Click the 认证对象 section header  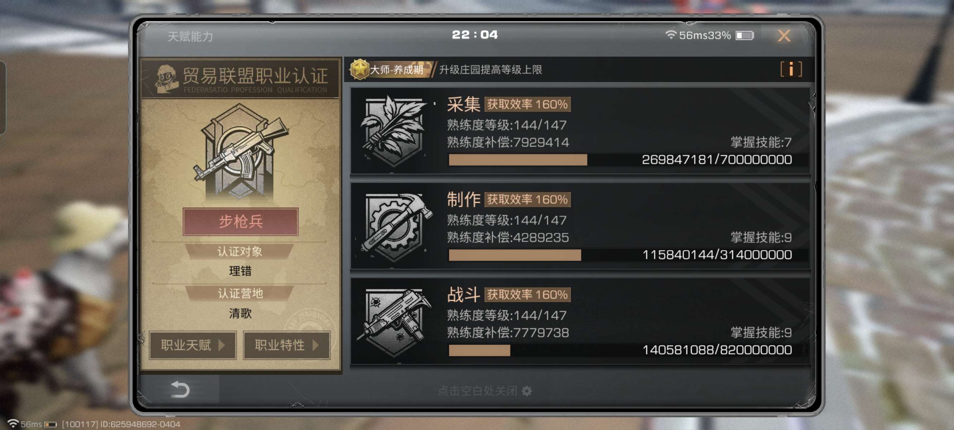coord(240,252)
